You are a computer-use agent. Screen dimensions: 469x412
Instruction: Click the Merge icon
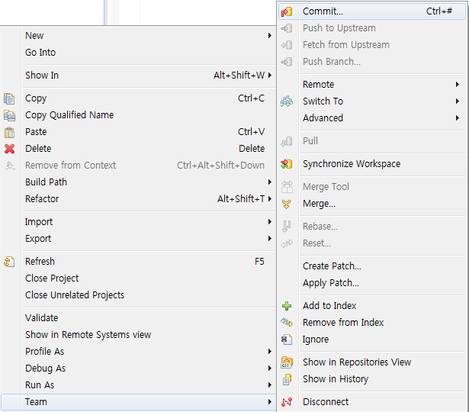[286, 204]
